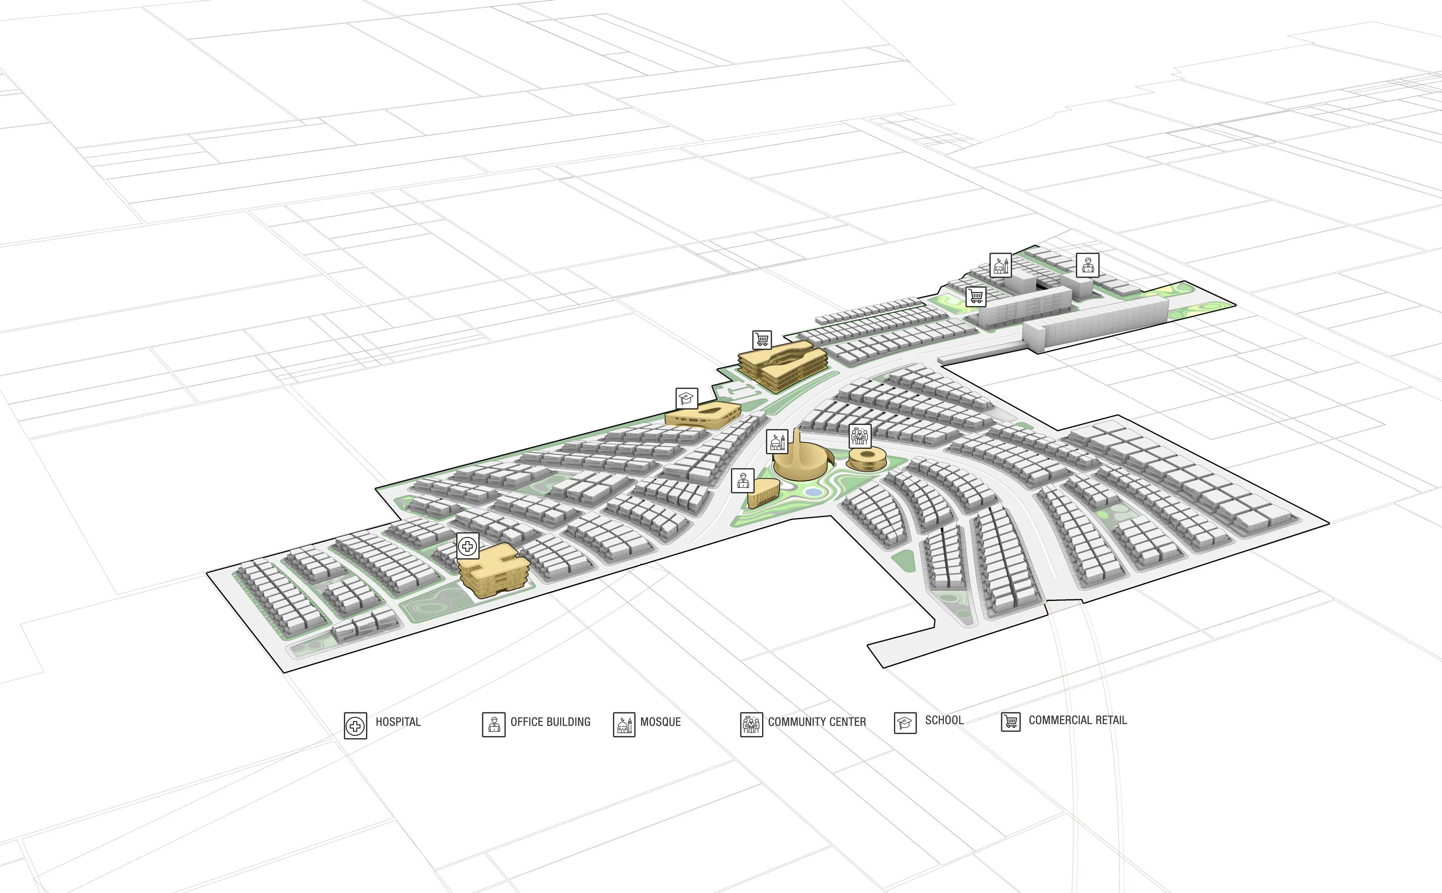
Task: Click the office building icon in legend
Action: click(x=493, y=725)
